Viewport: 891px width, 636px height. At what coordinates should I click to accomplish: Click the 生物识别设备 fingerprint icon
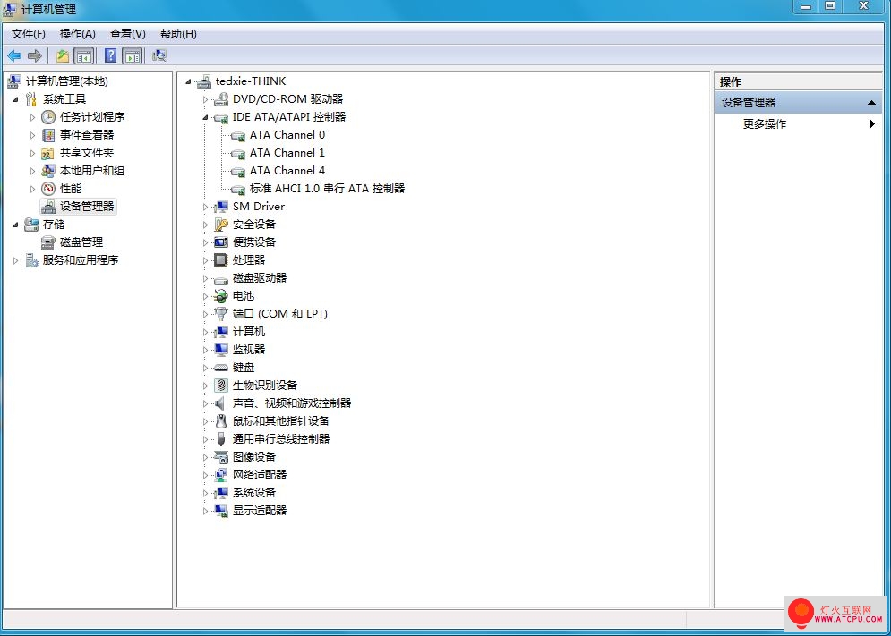pos(221,386)
